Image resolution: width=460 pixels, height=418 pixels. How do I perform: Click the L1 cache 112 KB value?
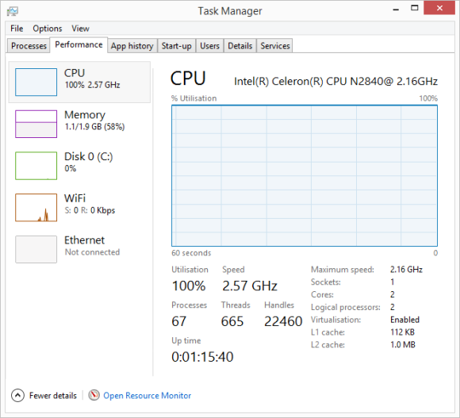(x=402, y=332)
